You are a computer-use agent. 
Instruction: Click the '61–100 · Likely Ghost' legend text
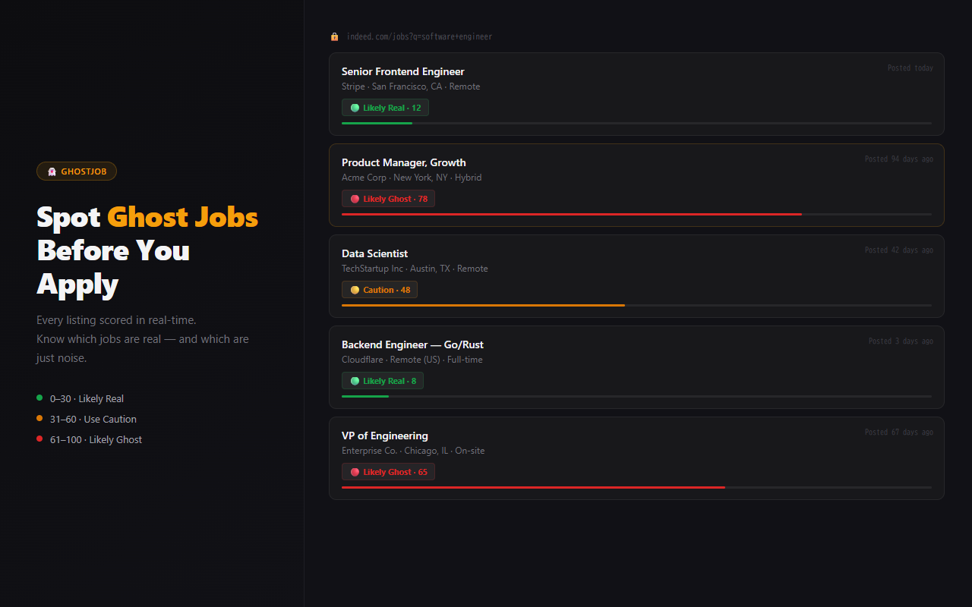[96, 439]
